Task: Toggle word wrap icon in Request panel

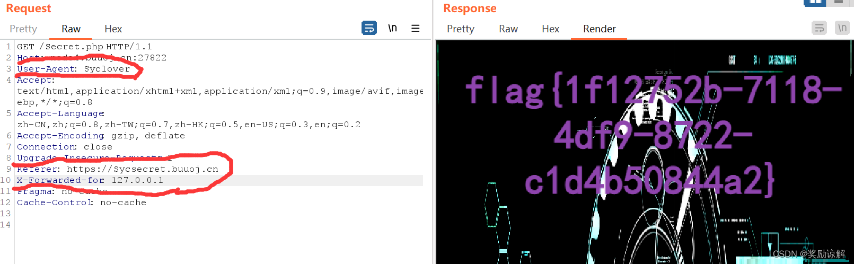Action: 369,28
